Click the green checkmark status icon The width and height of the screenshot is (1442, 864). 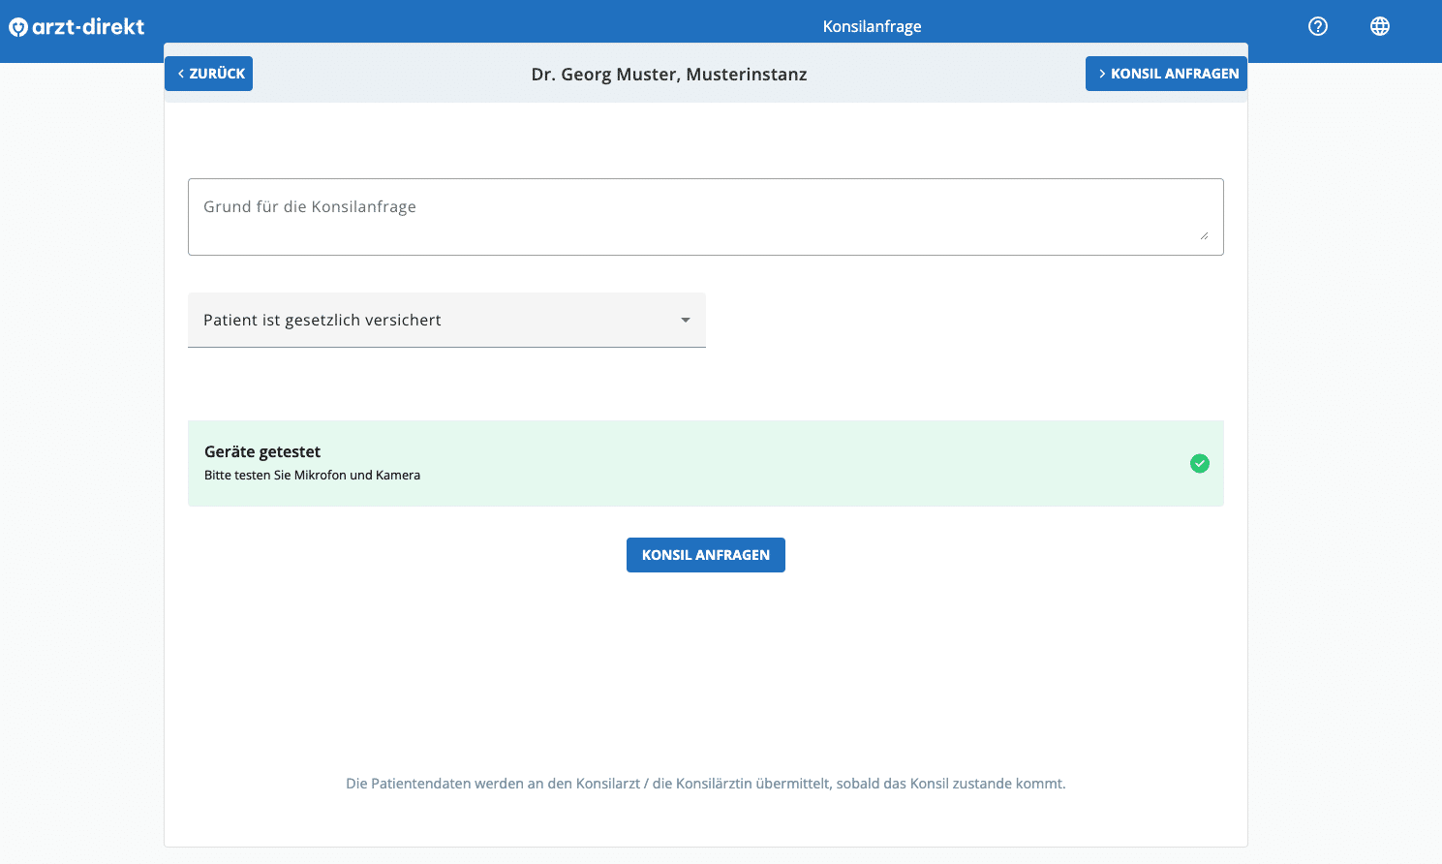(1200, 464)
